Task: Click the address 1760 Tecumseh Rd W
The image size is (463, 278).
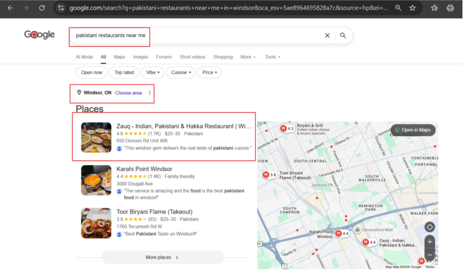Action: tap(139, 226)
